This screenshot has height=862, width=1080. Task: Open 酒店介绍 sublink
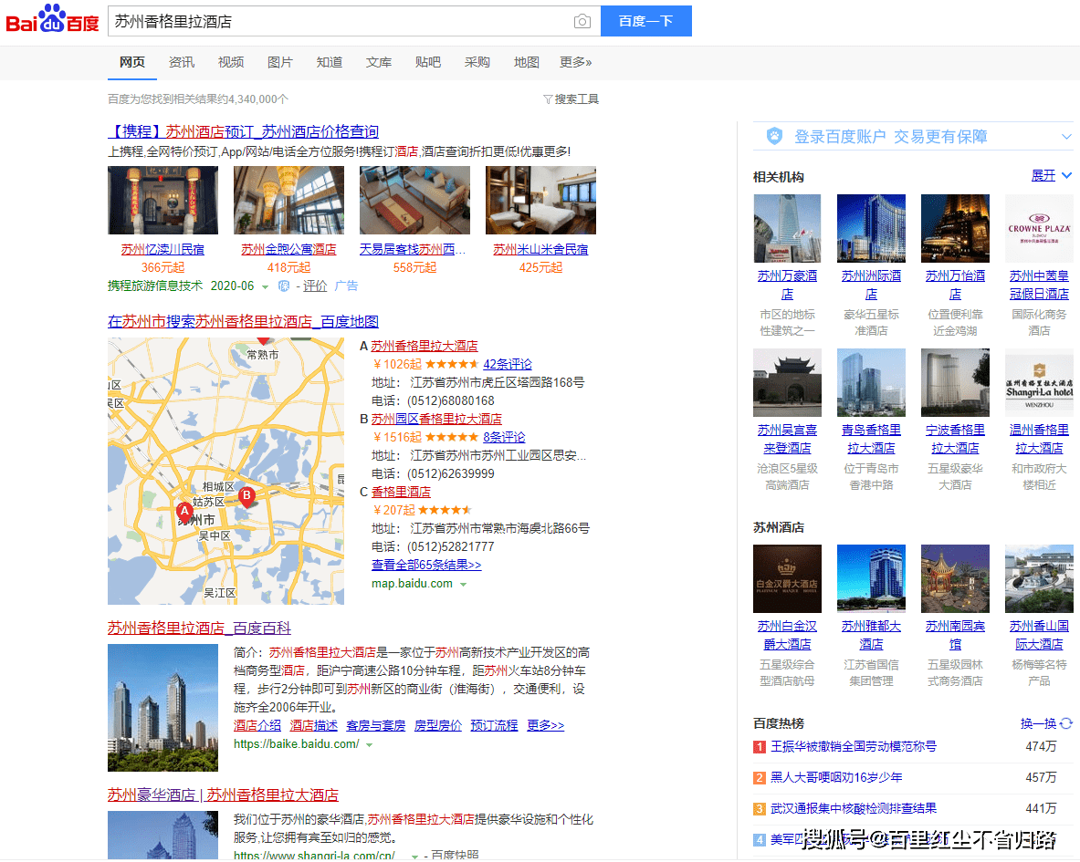click(257, 726)
